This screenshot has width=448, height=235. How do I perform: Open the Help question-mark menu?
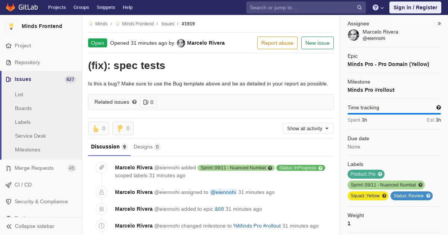[x=378, y=7]
